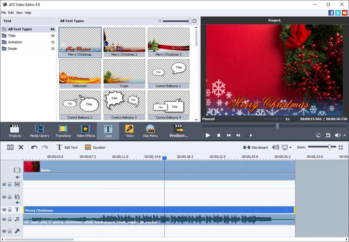Hide the video overlay track
The image size is (349, 242).
click(4, 197)
